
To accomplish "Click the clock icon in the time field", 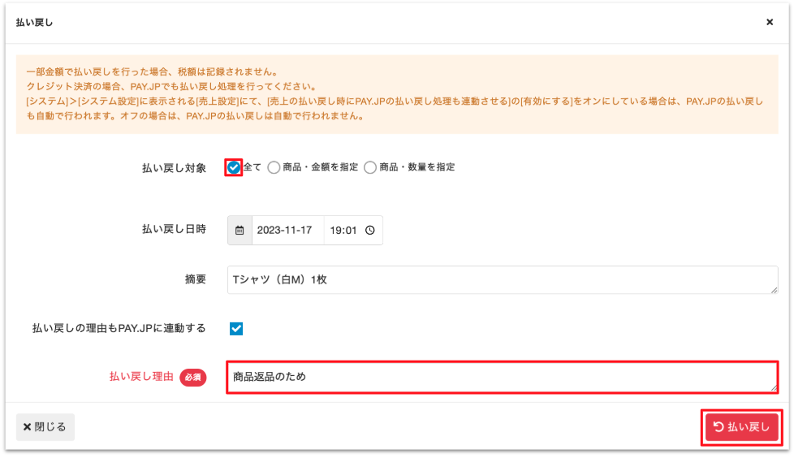I will (370, 231).
